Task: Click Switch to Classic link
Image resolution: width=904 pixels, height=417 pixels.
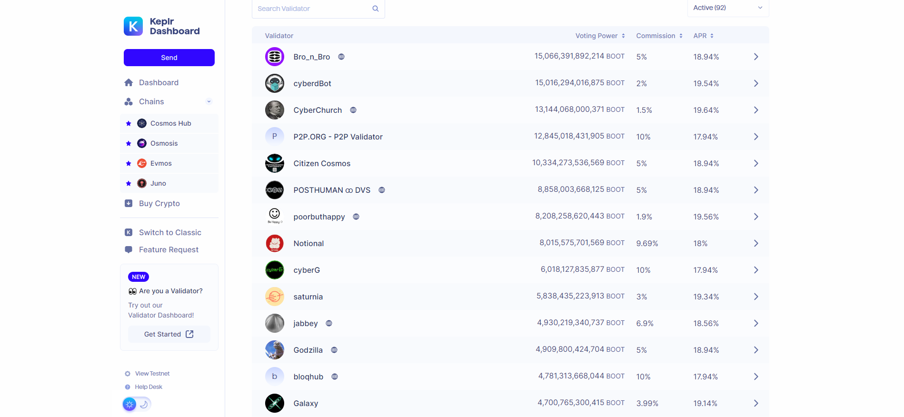Action: pyautogui.click(x=170, y=232)
